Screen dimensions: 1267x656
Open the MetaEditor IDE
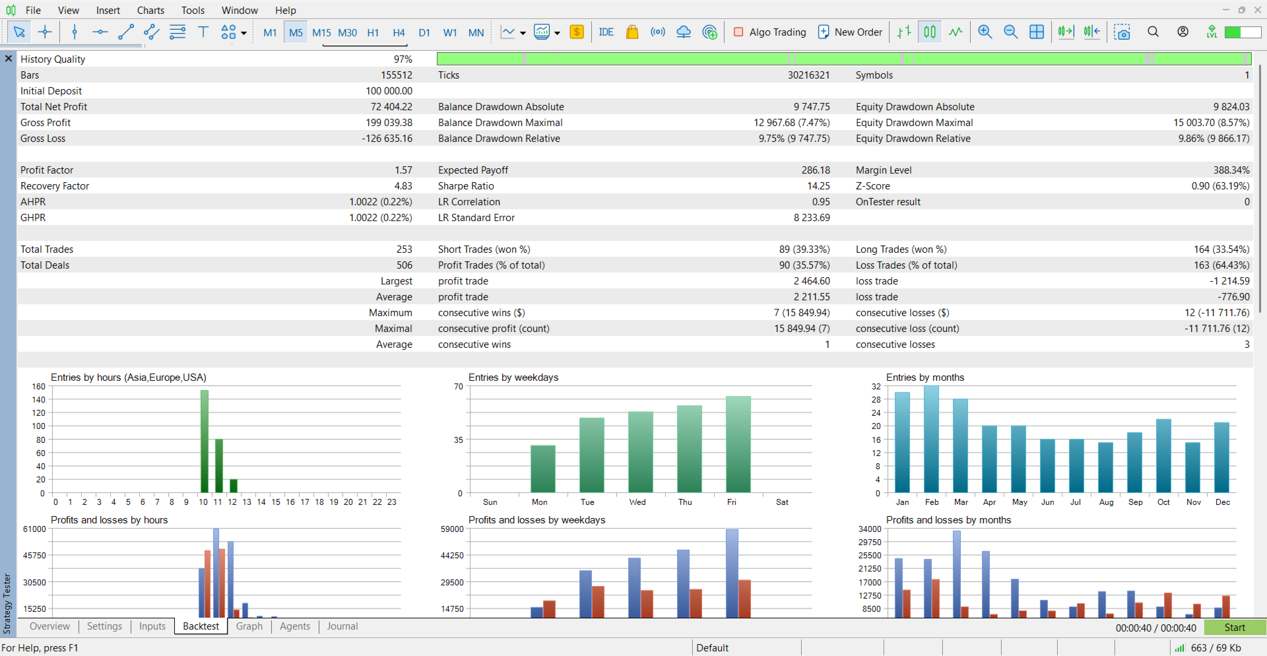point(606,32)
